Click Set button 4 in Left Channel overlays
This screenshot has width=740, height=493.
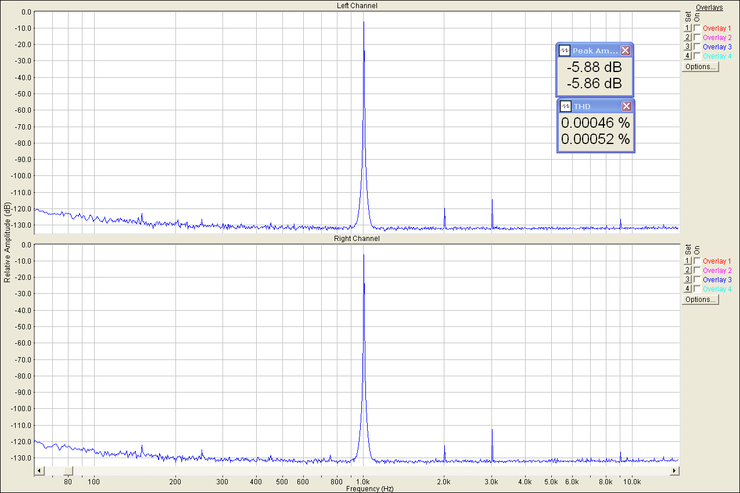tap(688, 56)
